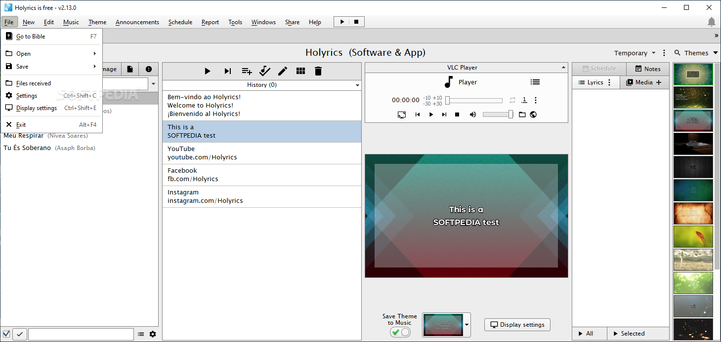The height and width of the screenshot is (342, 721).
Task: Open the theme thumbnail dropdown arrow
Action: click(467, 325)
